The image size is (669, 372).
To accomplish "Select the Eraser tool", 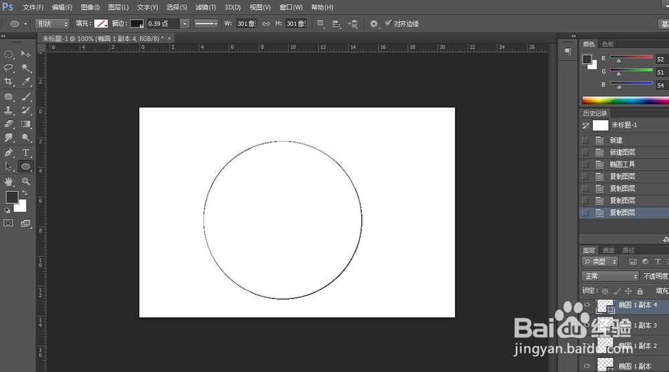I will [9, 124].
